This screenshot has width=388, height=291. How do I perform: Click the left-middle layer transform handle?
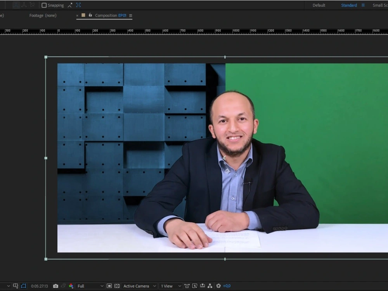coord(46,158)
